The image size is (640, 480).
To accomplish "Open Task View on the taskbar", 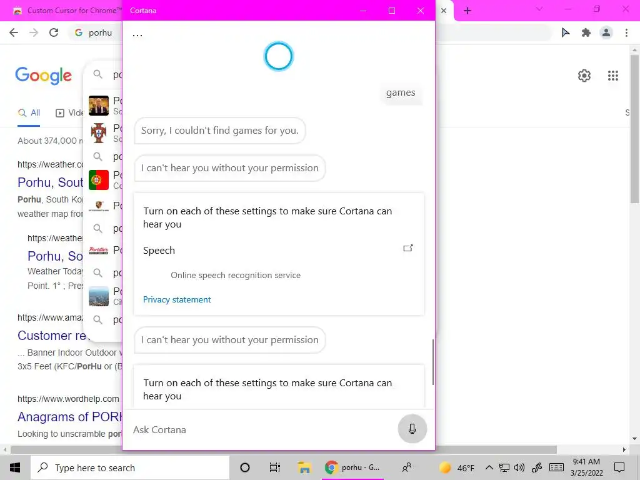I will [275, 467].
